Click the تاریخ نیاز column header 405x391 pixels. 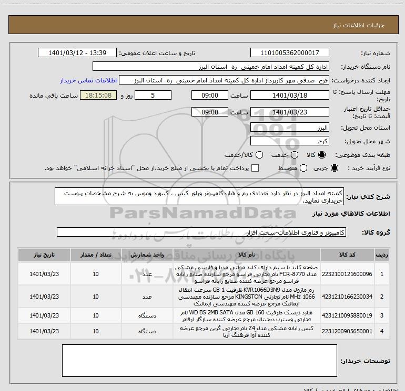pos(44,255)
